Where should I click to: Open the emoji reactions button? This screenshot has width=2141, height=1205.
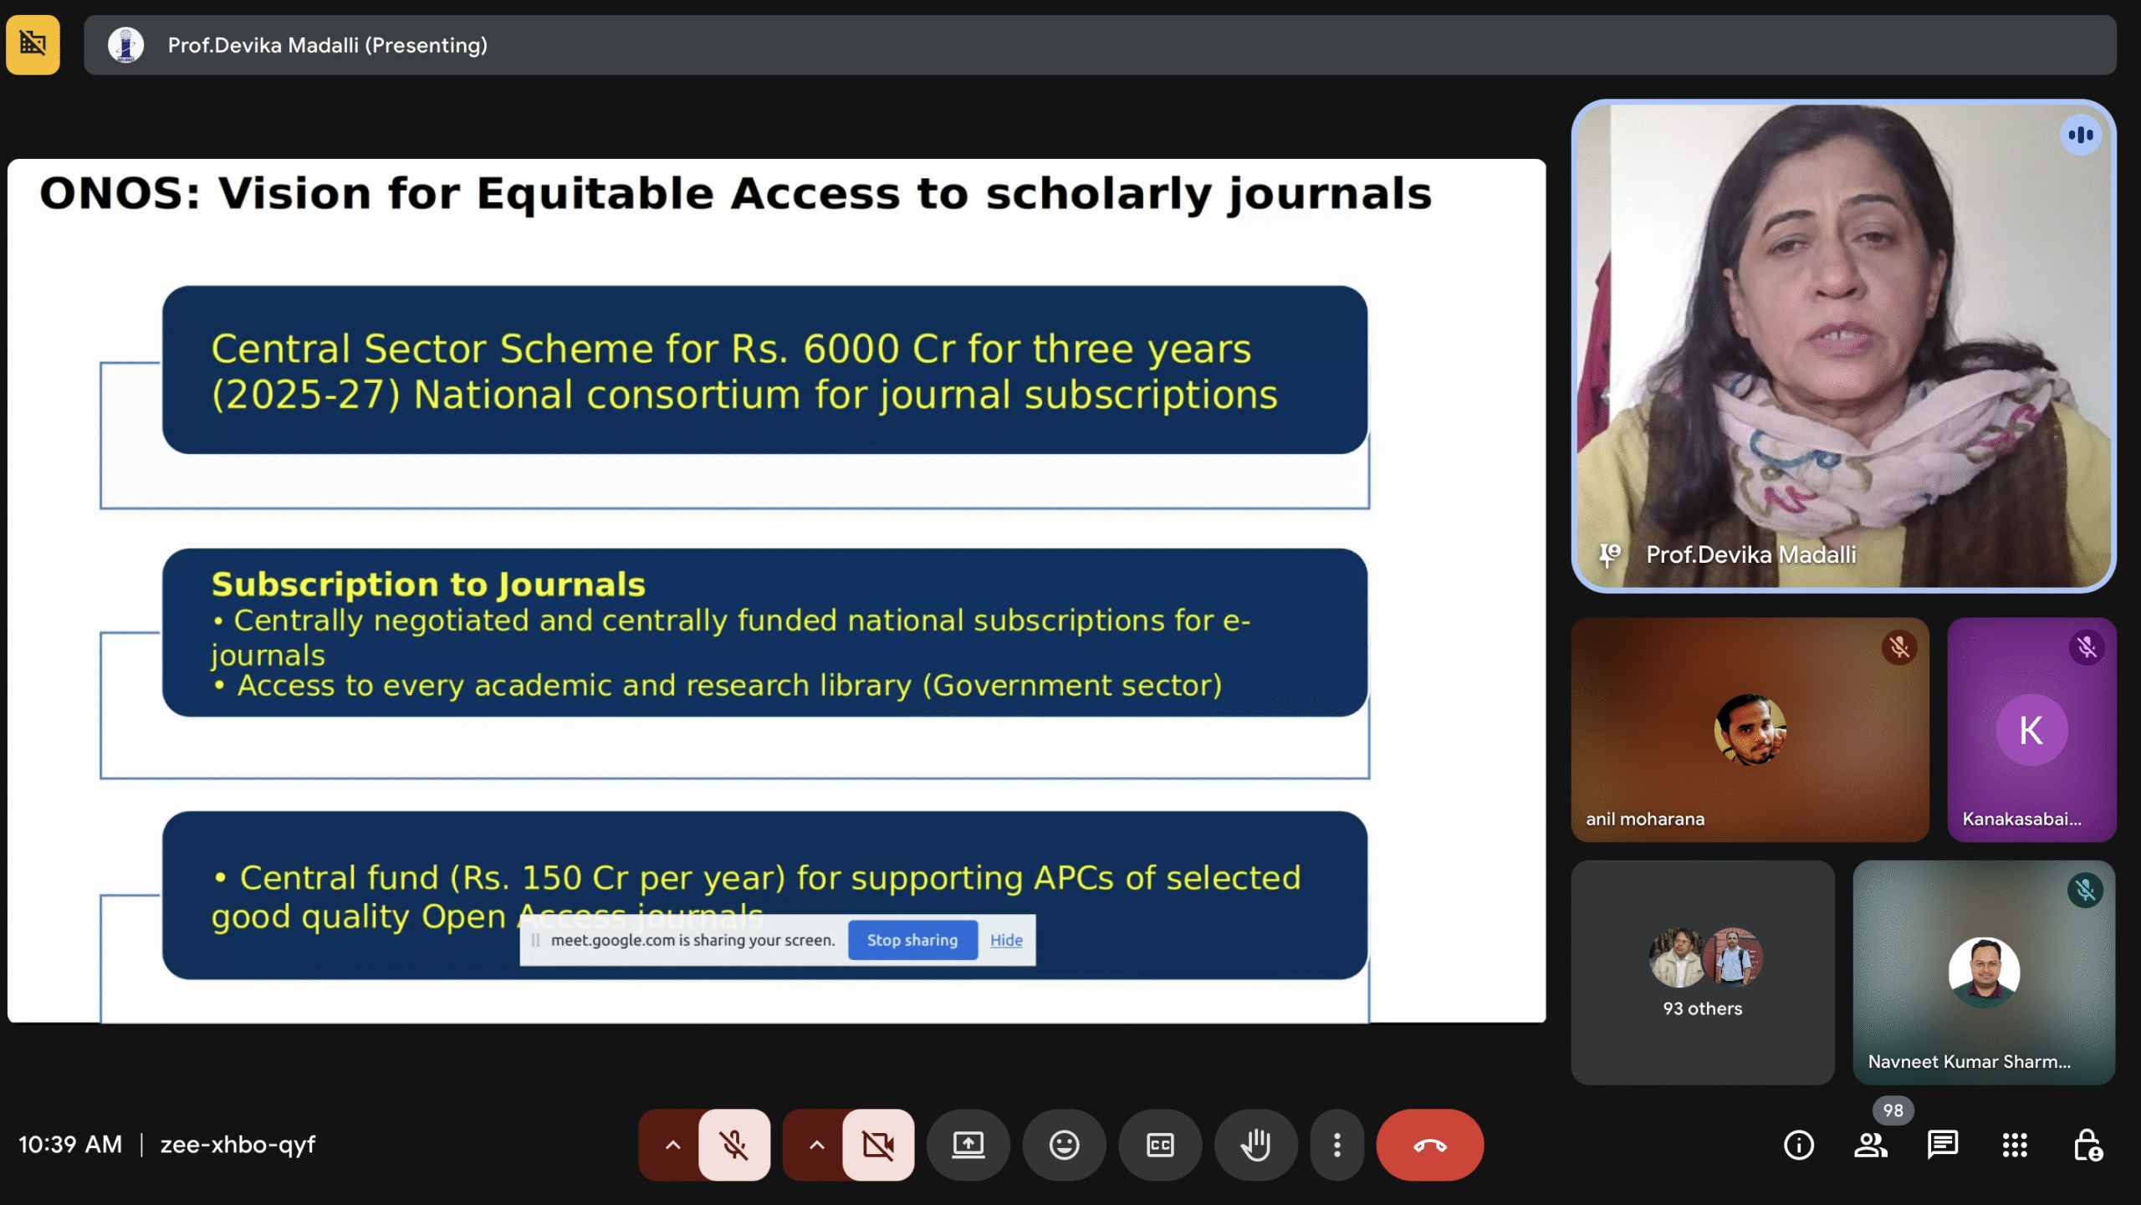1064,1145
